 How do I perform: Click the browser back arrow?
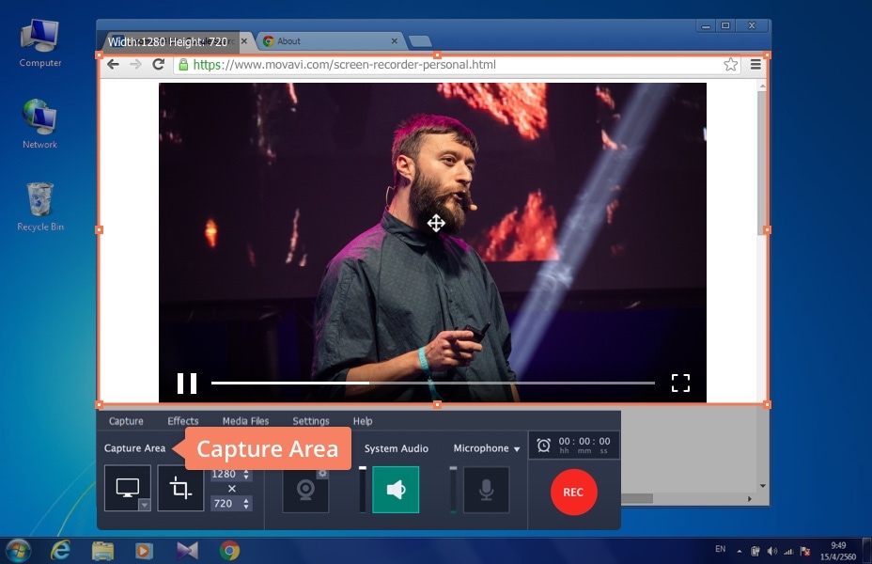click(x=113, y=65)
